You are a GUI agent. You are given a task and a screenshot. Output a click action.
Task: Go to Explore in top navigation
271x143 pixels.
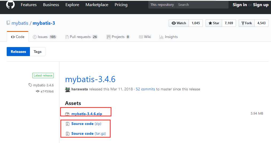point(72,5)
